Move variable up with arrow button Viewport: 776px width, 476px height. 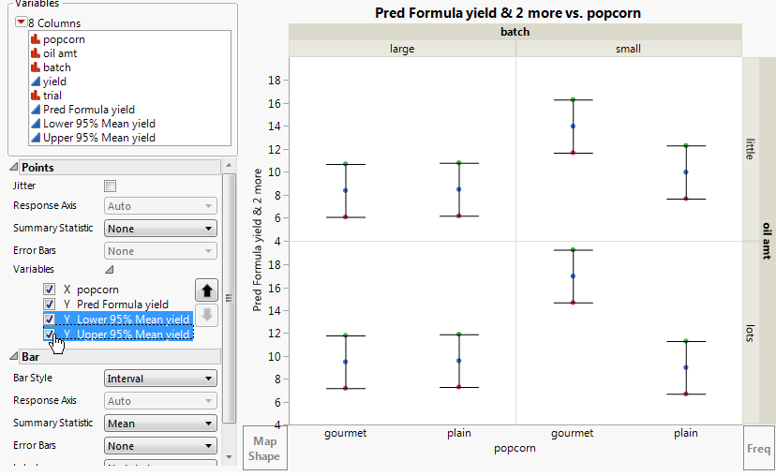pos(204,290)
